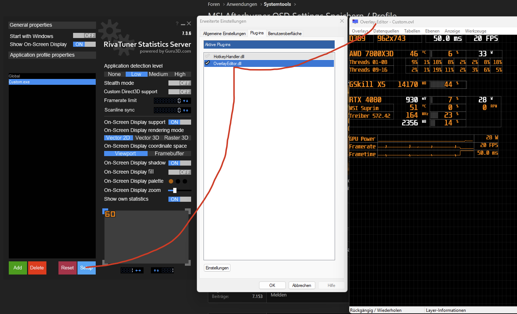The image size is (517, 314).
Task: Click the Scanline sync value field
Action: [x=168, y=110]
